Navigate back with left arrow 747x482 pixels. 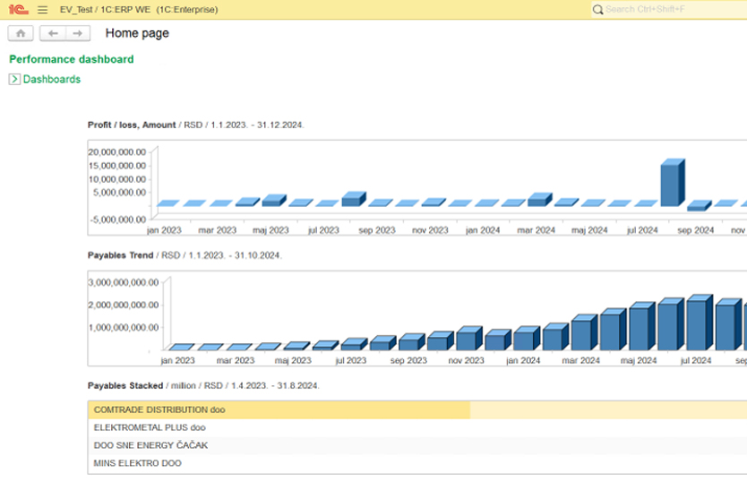(53, 33)
